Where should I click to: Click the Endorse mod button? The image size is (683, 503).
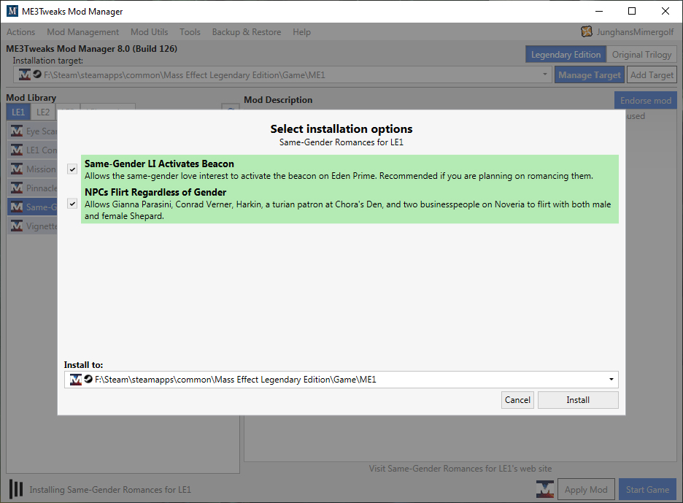point(646,100)
